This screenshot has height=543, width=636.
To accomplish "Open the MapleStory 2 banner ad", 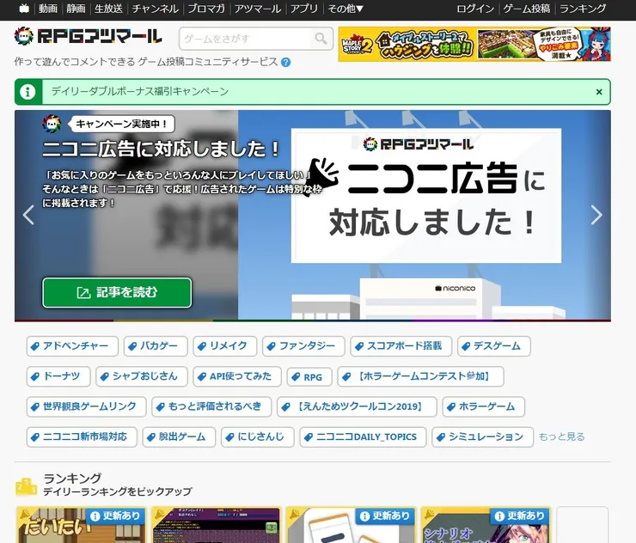I will [474, 44].
